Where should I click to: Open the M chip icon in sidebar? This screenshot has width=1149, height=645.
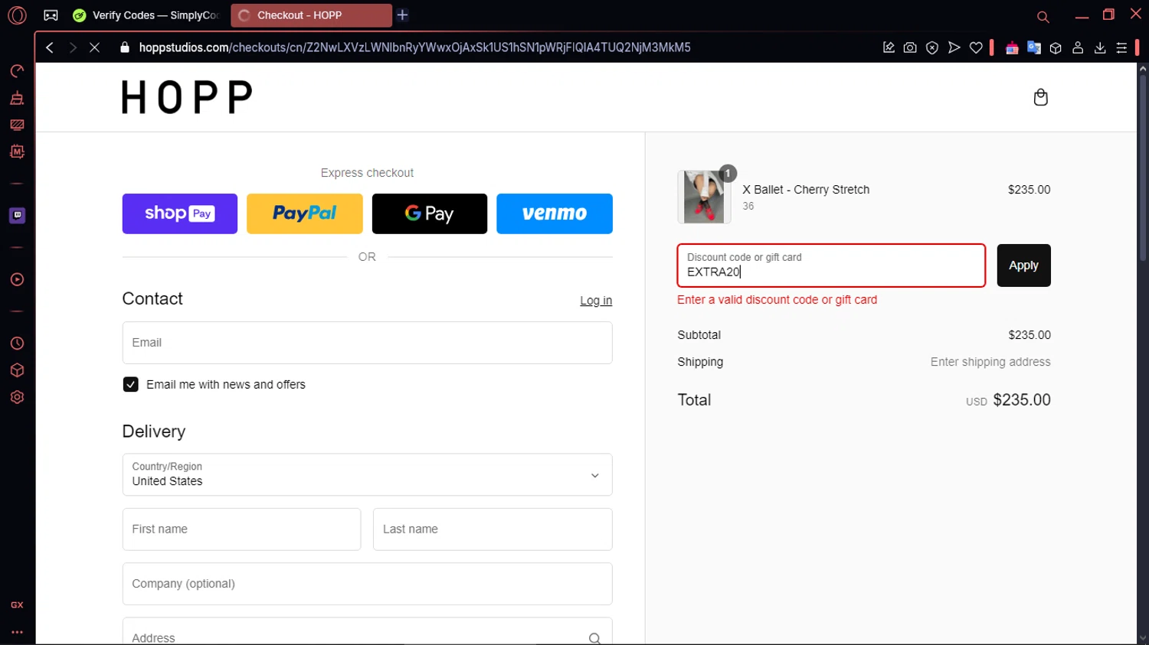pos(17,151)
